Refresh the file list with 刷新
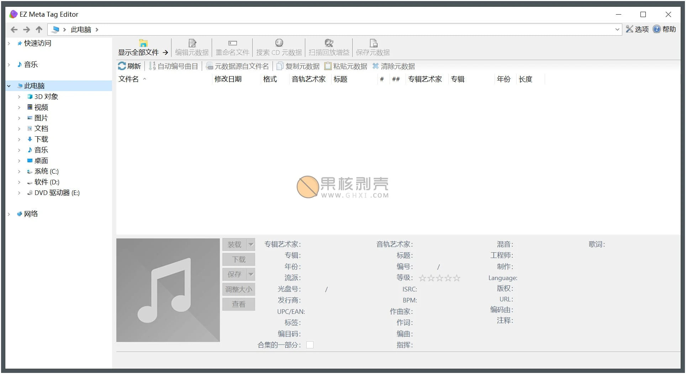Screen dimensions: 686x374 (130, 66)
